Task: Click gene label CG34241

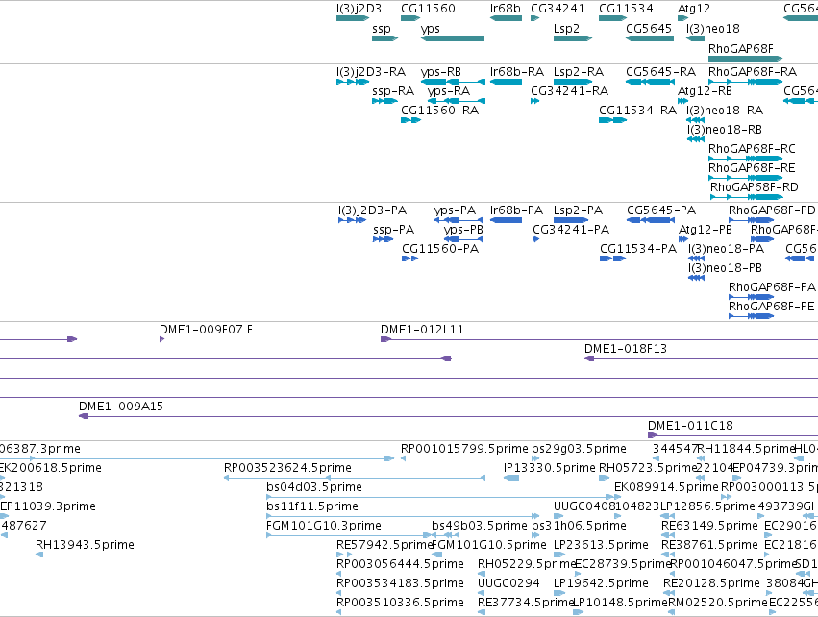Action: click(558, 9)
